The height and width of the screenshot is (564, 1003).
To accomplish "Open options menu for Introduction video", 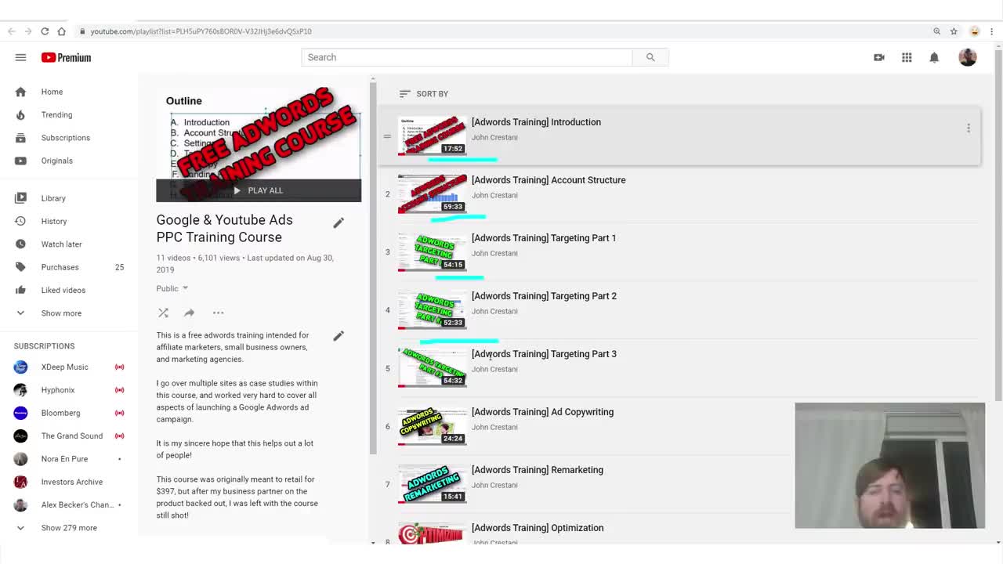I will coord(969,128).
